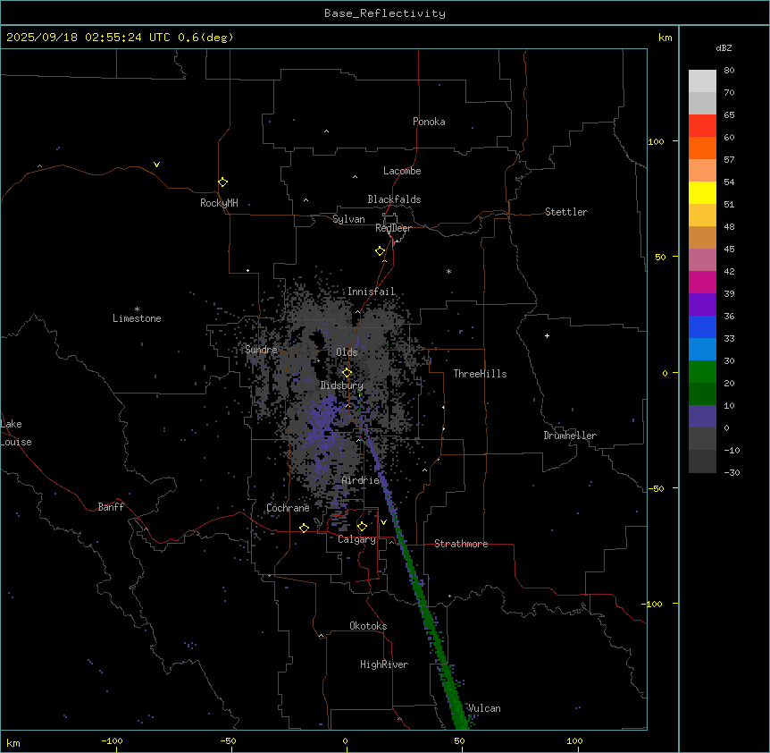Click the yellow diamond radar marker at Olds
This screenshot has height=753, width=770.
(347, 373)
